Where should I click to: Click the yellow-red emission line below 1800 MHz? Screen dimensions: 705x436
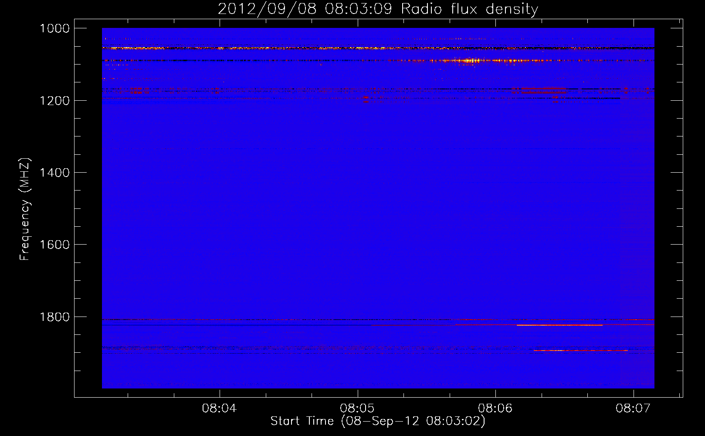pyautogui.click(x=559, y=325)
